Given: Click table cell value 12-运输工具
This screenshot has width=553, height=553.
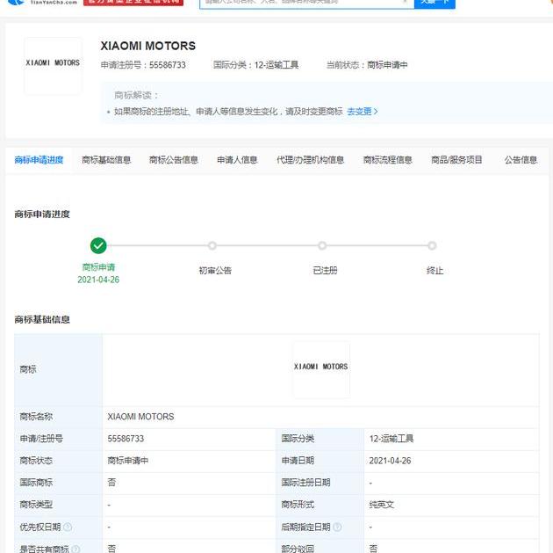Looking at the screenshot, I should click(391, 439).
